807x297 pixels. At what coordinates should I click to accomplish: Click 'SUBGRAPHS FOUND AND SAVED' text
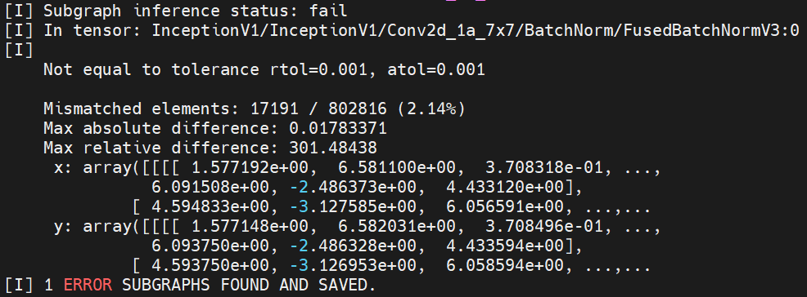246,285
